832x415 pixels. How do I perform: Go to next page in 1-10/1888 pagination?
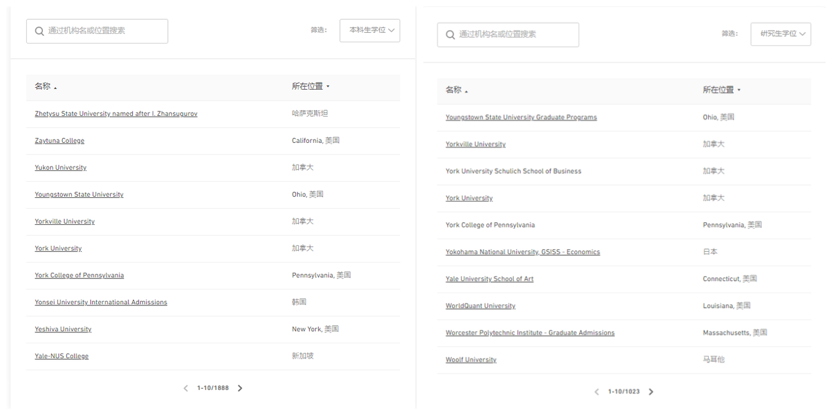240,388
